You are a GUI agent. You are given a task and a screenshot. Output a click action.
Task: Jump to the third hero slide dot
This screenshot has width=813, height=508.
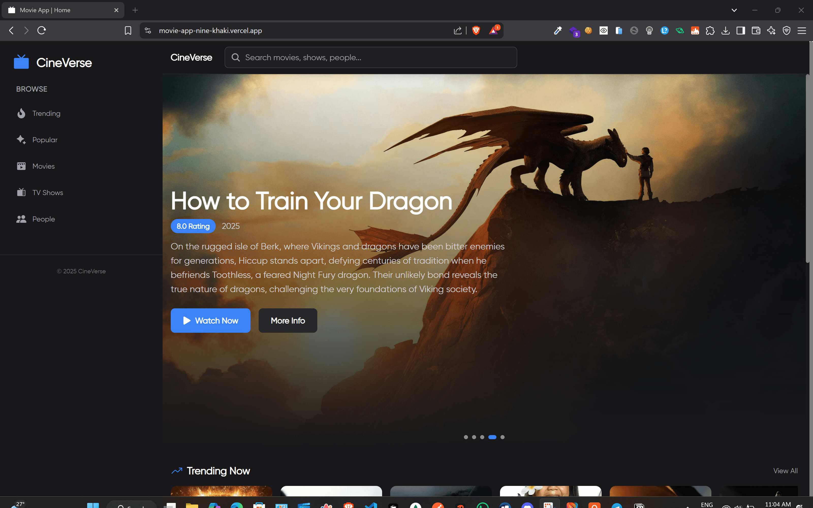pyautogui.click(x=482, y=437)
